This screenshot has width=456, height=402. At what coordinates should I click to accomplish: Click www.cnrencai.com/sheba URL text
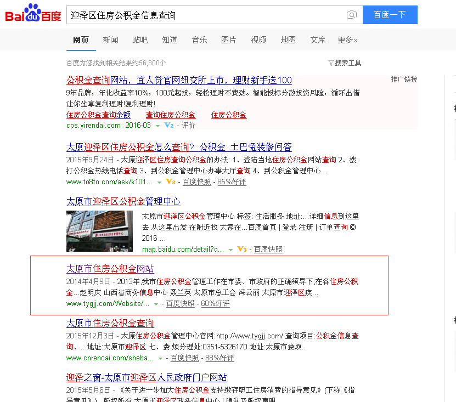(110, 358)
